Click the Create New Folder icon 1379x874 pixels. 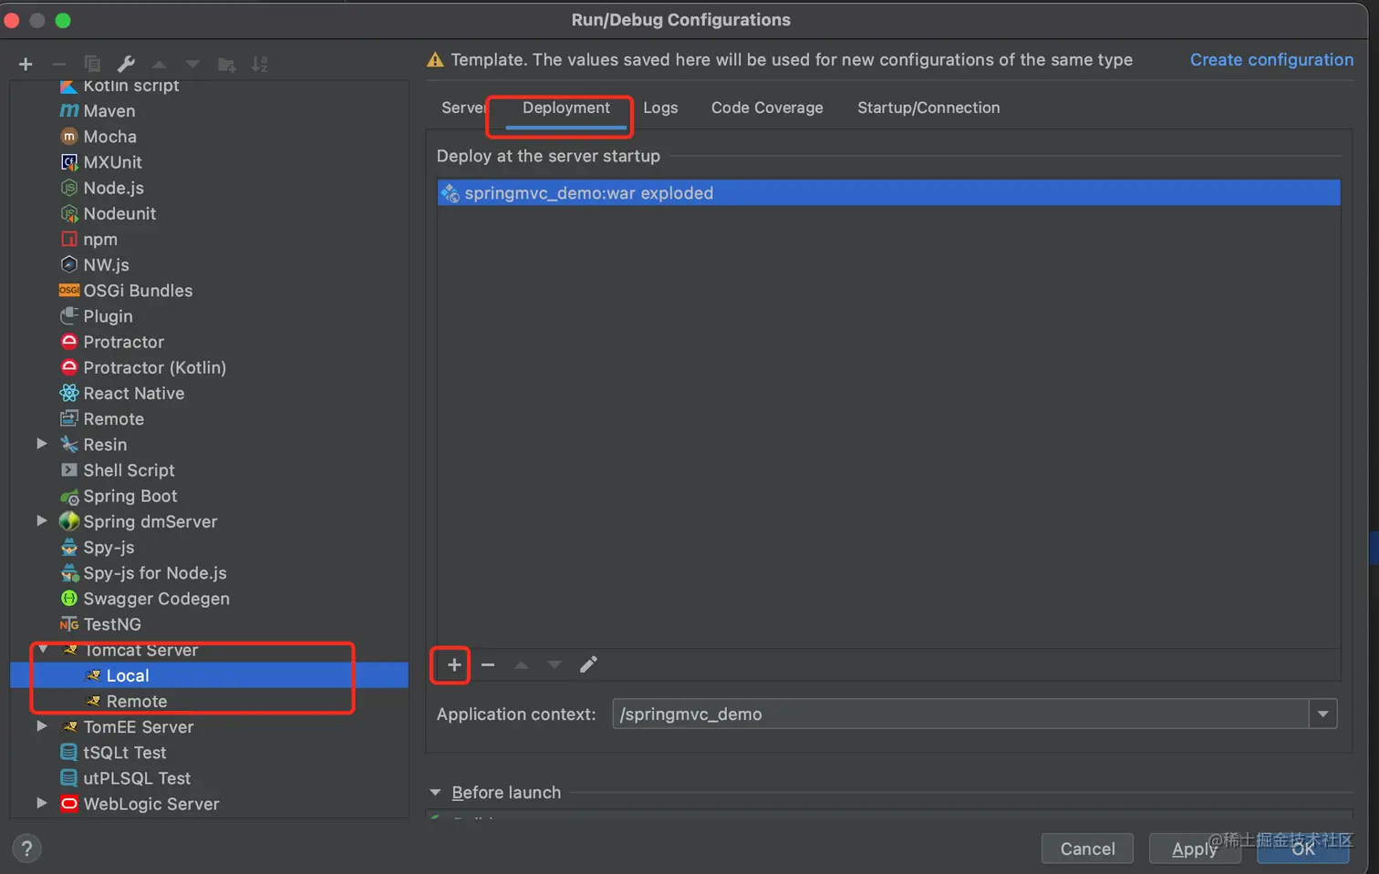click(226, 64)
